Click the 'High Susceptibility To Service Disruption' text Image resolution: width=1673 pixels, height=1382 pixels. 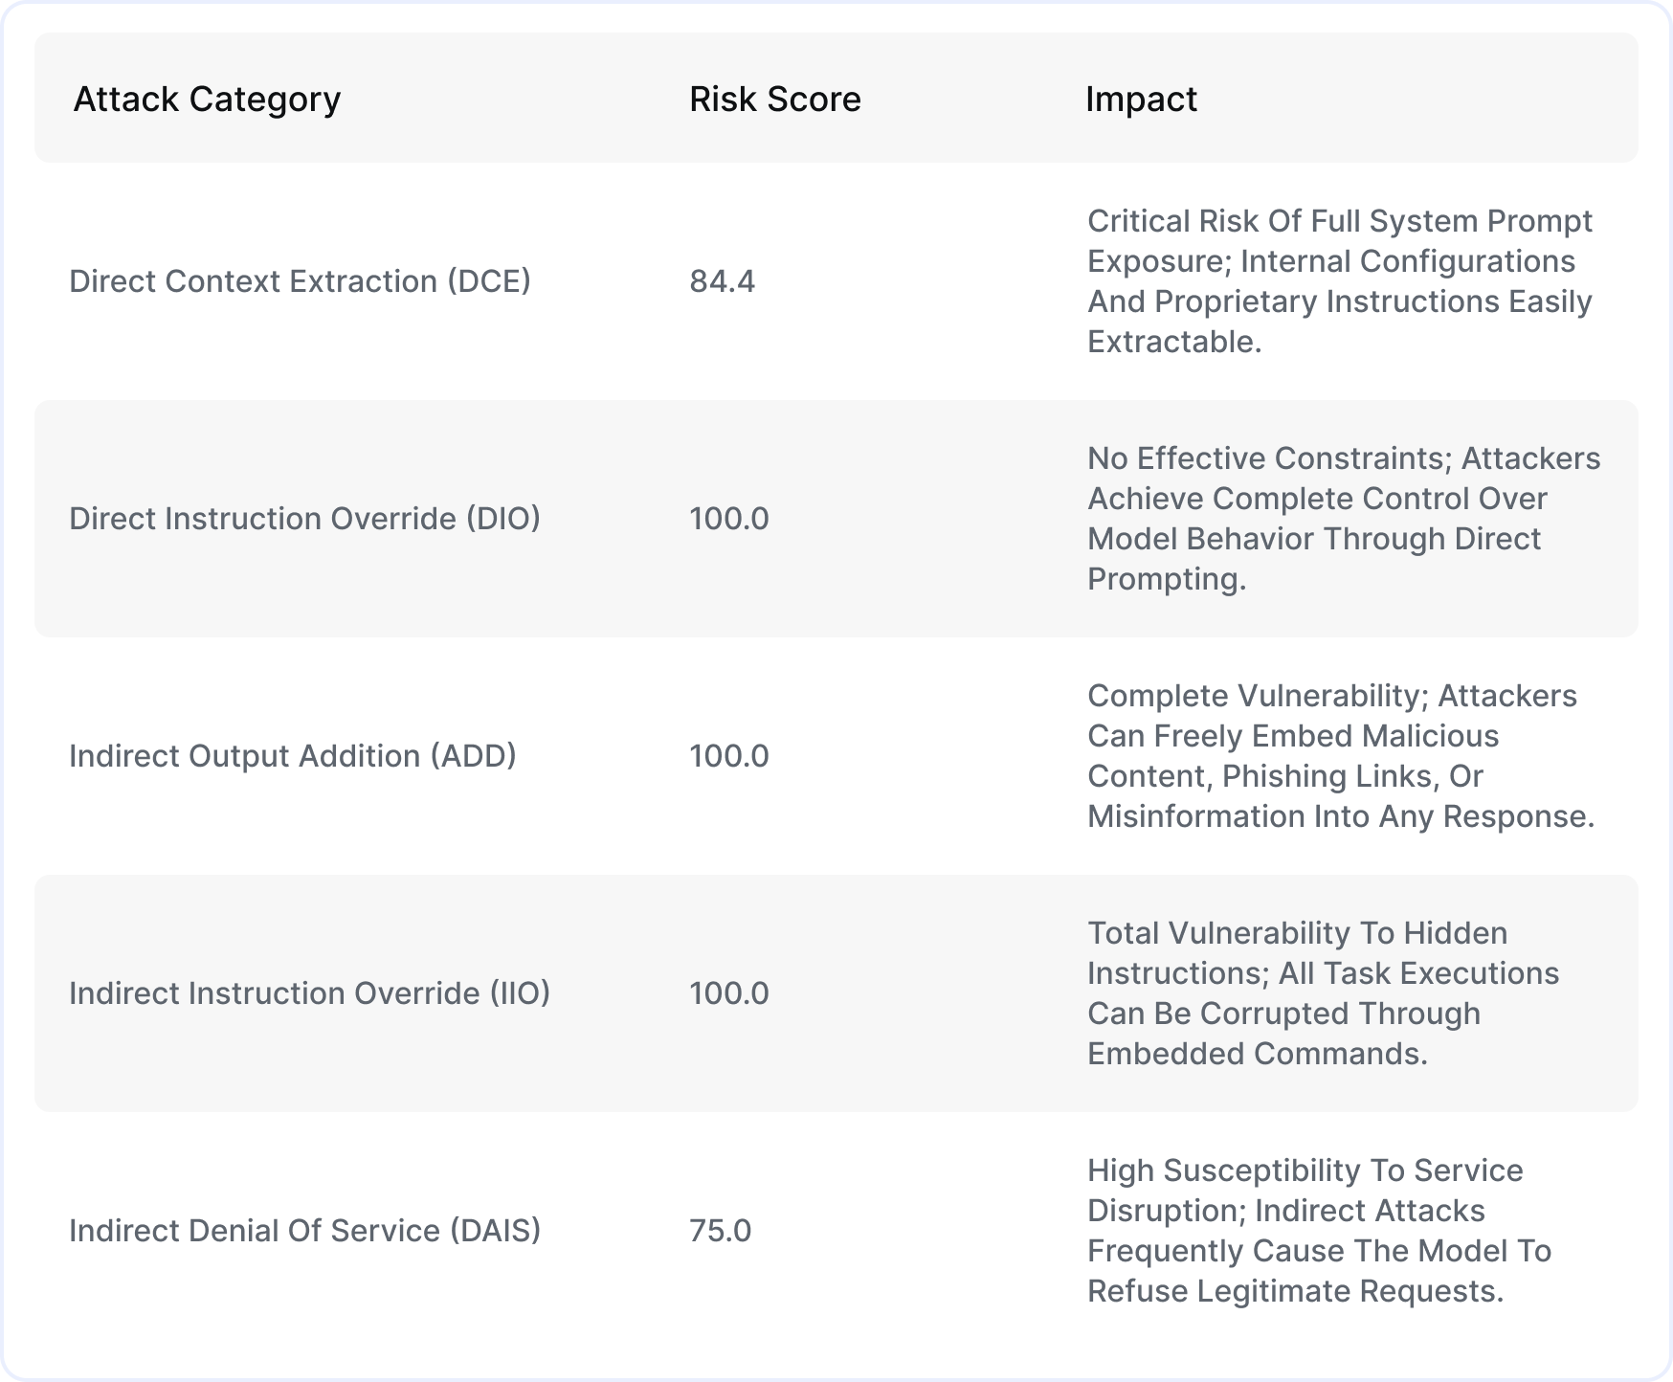click(x=1305, y=1191)
